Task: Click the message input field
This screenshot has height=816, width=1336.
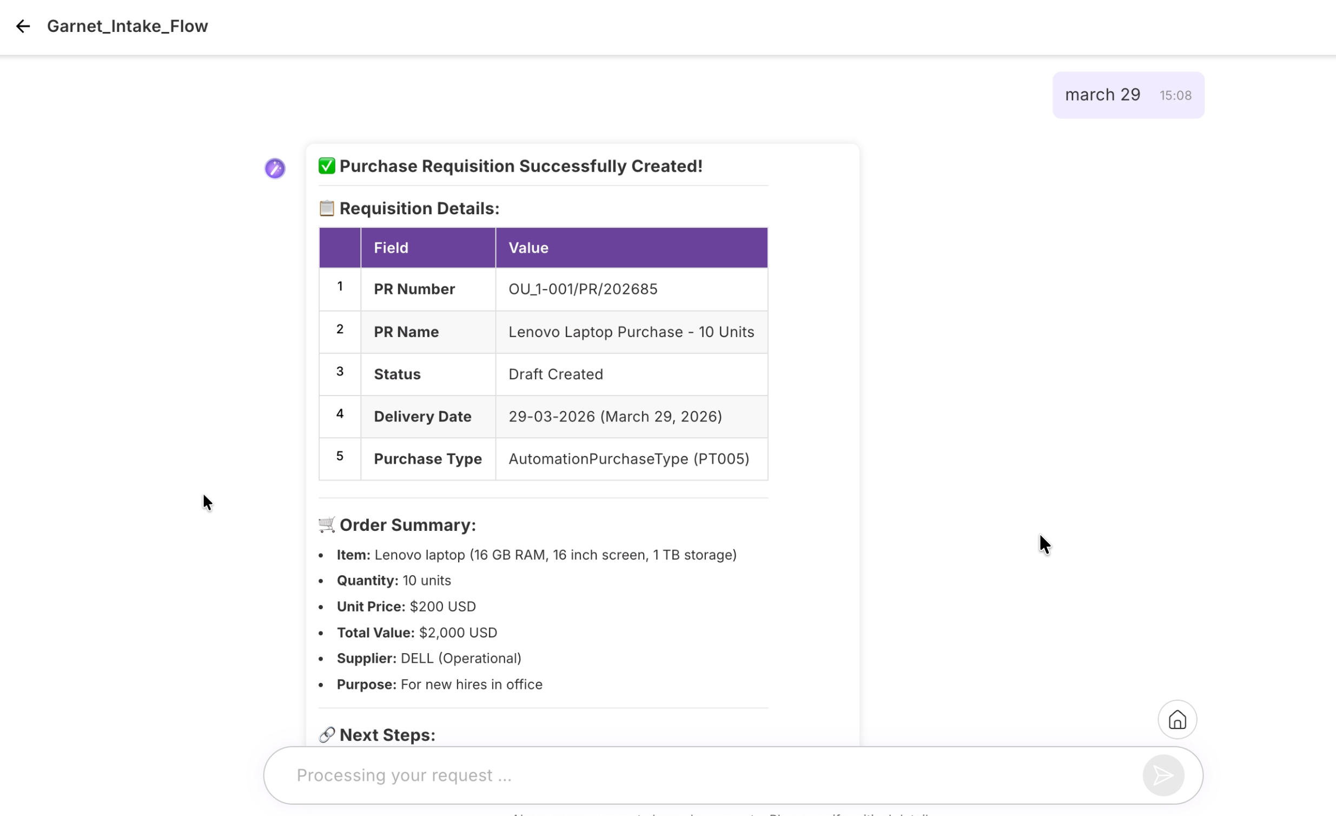Action: click(x=705, y=775)
